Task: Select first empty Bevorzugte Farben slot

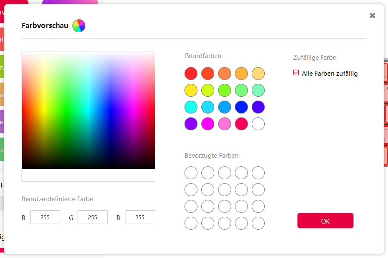Action: click(x=191, y=173)
